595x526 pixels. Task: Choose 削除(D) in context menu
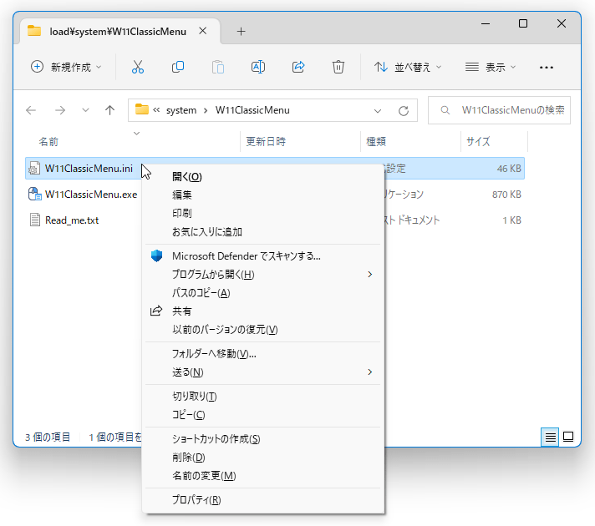pyautogui.click(x=262, y=458)
